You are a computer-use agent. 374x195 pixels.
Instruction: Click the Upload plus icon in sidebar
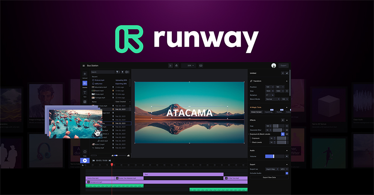tap(85, 74)
